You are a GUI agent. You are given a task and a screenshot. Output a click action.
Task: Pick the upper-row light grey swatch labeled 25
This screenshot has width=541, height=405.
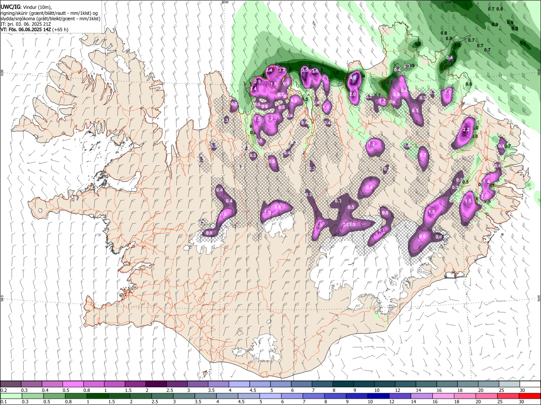[x=509, y=384]
